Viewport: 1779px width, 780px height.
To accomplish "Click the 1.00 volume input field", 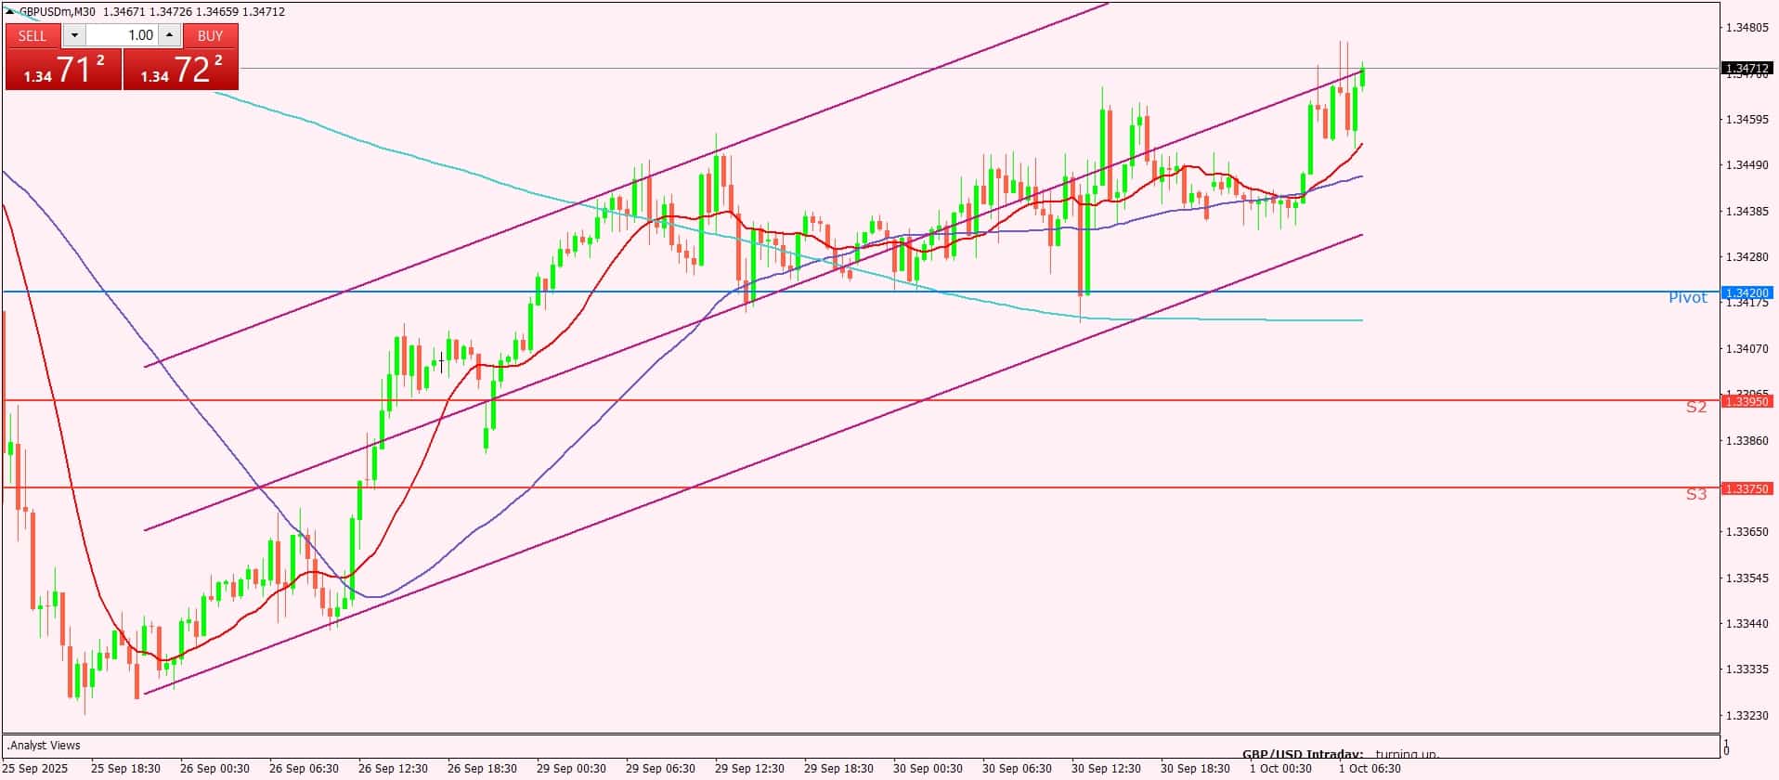I will [x=123, y=35].
